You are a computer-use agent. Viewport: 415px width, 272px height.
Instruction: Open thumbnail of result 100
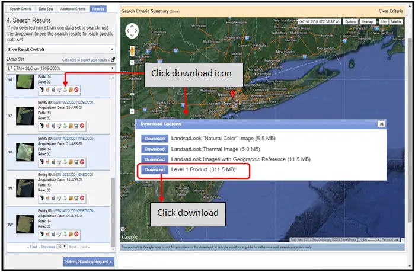(25, 225)
